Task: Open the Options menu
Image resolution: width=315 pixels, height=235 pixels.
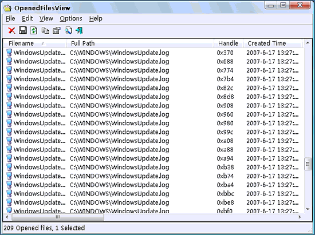Action: pyautogui.click(x=71, y=18)
